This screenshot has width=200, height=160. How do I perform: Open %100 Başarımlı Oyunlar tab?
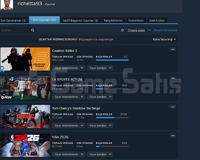pyautogui.click(x=80, y=21)
